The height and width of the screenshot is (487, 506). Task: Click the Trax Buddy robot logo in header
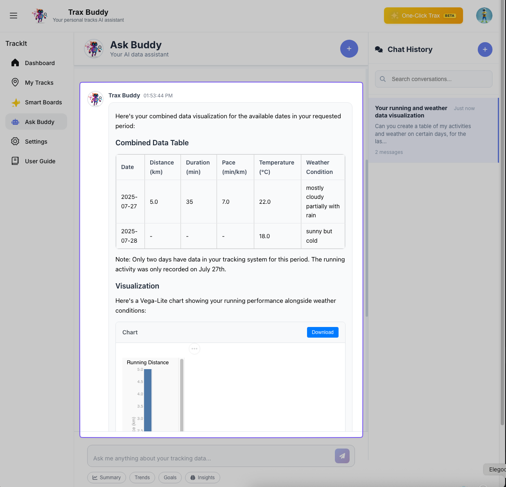40,16
